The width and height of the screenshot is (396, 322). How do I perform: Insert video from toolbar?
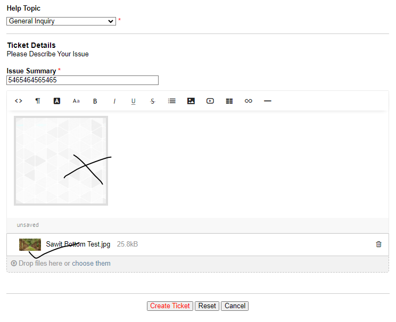click(x=210, y=101)
